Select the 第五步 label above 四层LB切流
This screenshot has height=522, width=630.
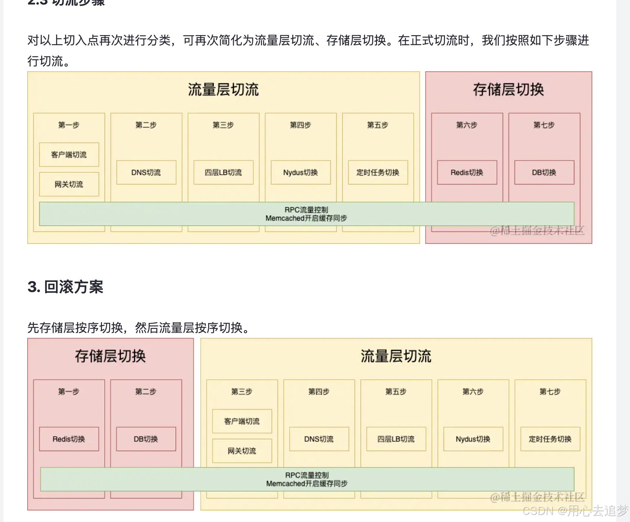(x=396, y=391)
